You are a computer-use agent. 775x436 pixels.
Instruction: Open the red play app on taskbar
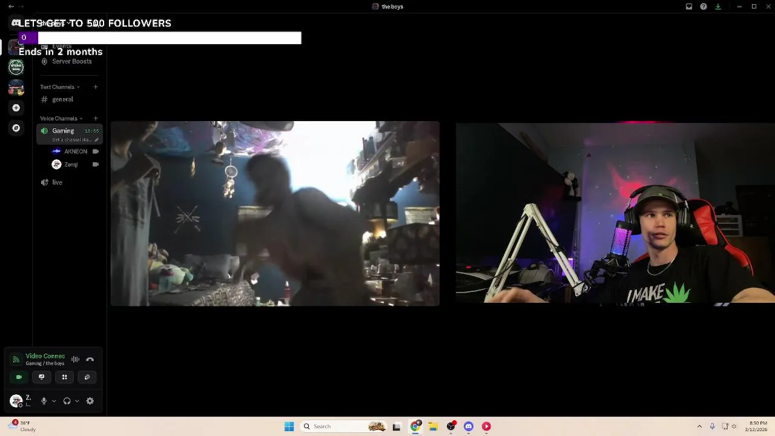coord(486,426)
